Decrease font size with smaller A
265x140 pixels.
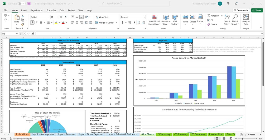tap(66, 17)
